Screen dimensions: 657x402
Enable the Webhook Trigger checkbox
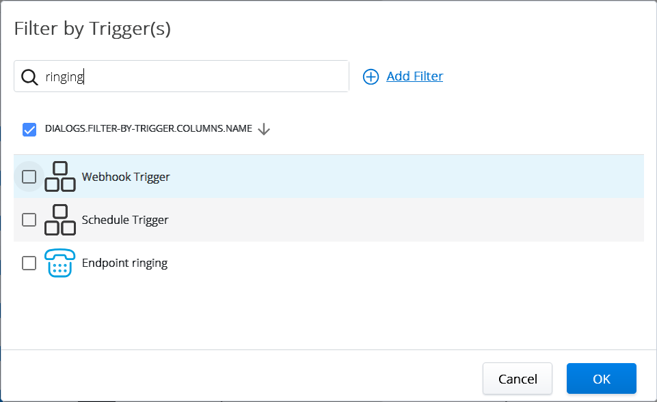29,176
